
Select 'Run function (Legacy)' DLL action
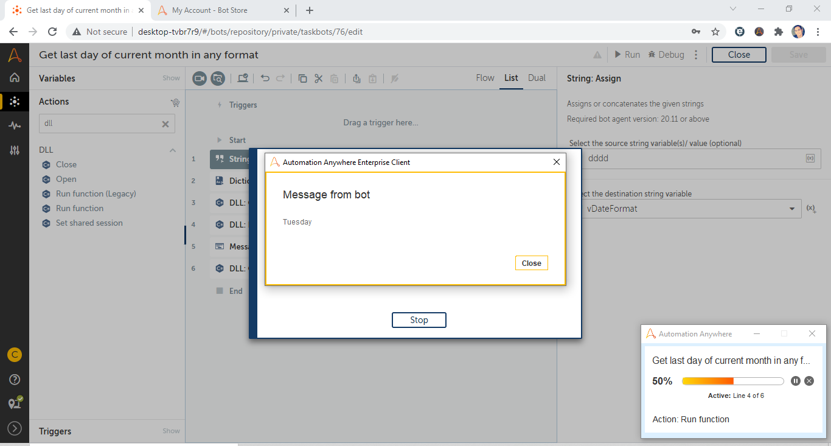coord(96,194)
